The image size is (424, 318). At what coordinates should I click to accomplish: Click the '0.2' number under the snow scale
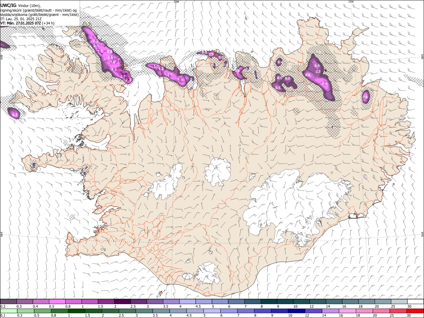pos(3,306)
